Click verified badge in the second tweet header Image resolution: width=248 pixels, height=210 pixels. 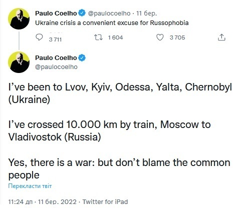[x=82, y=57]
